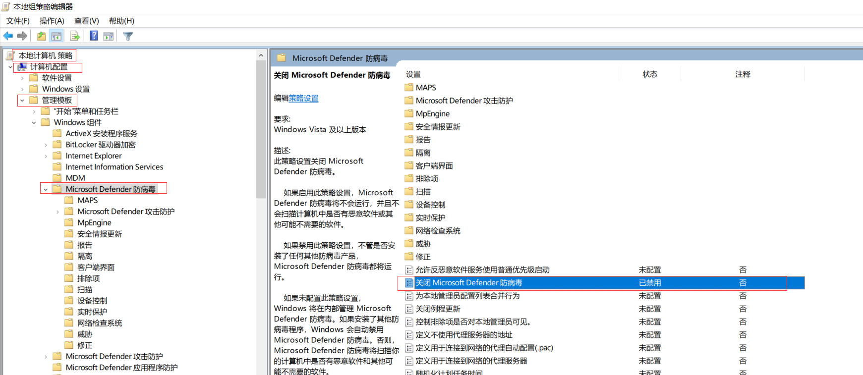Click the Forward arrow toolbar icon
The image size is (863, 375).
(22, 36)
